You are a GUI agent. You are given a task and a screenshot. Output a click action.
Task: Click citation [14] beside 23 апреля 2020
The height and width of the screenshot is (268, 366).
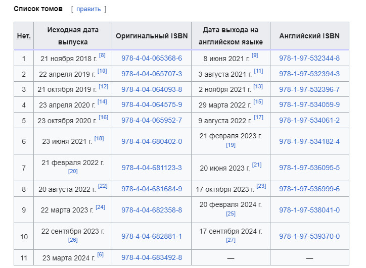(x=102, y=102)
